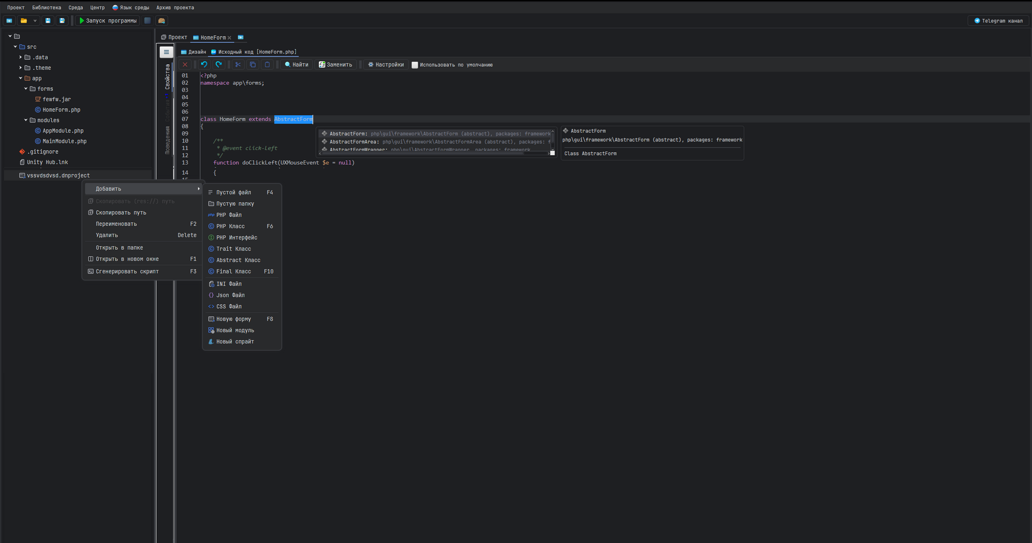Open the Настройки editor settings
This screenshot has height=543, width=1032.
385,64
